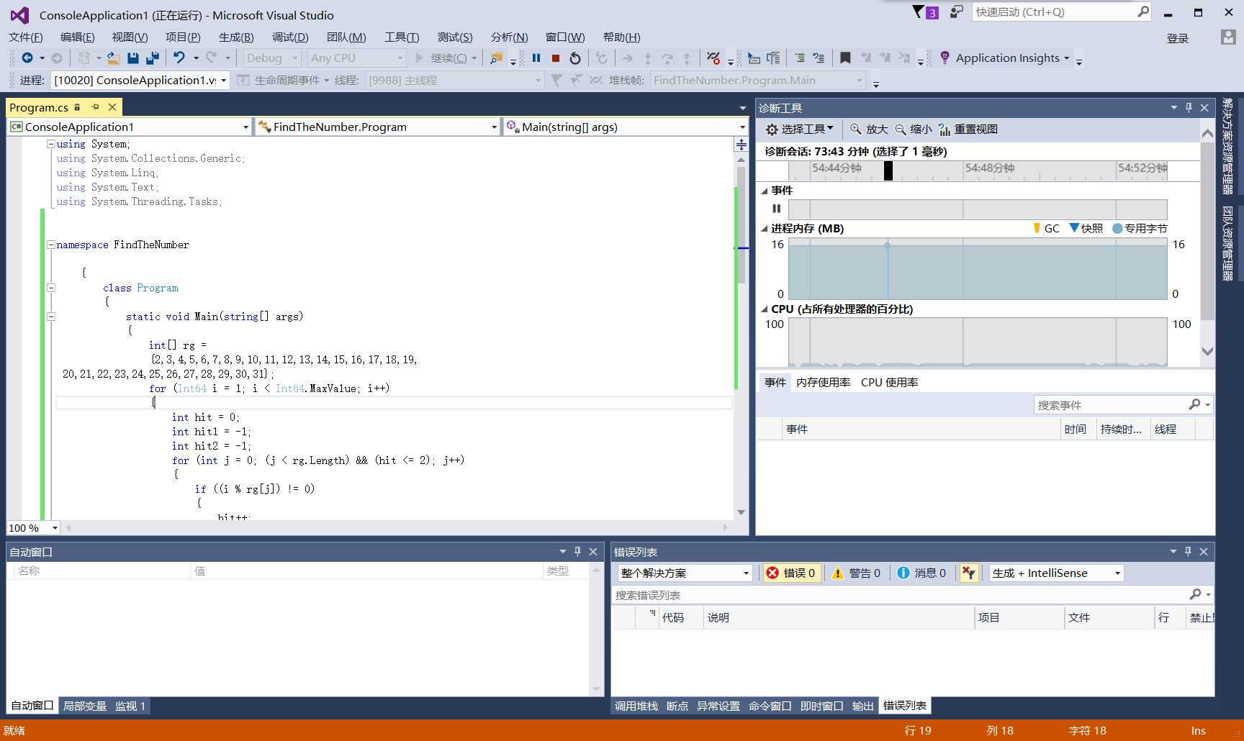Zoom out the diagnostics timeline with 缩小
1244x741 pixels.
click(x=914, y=129)
